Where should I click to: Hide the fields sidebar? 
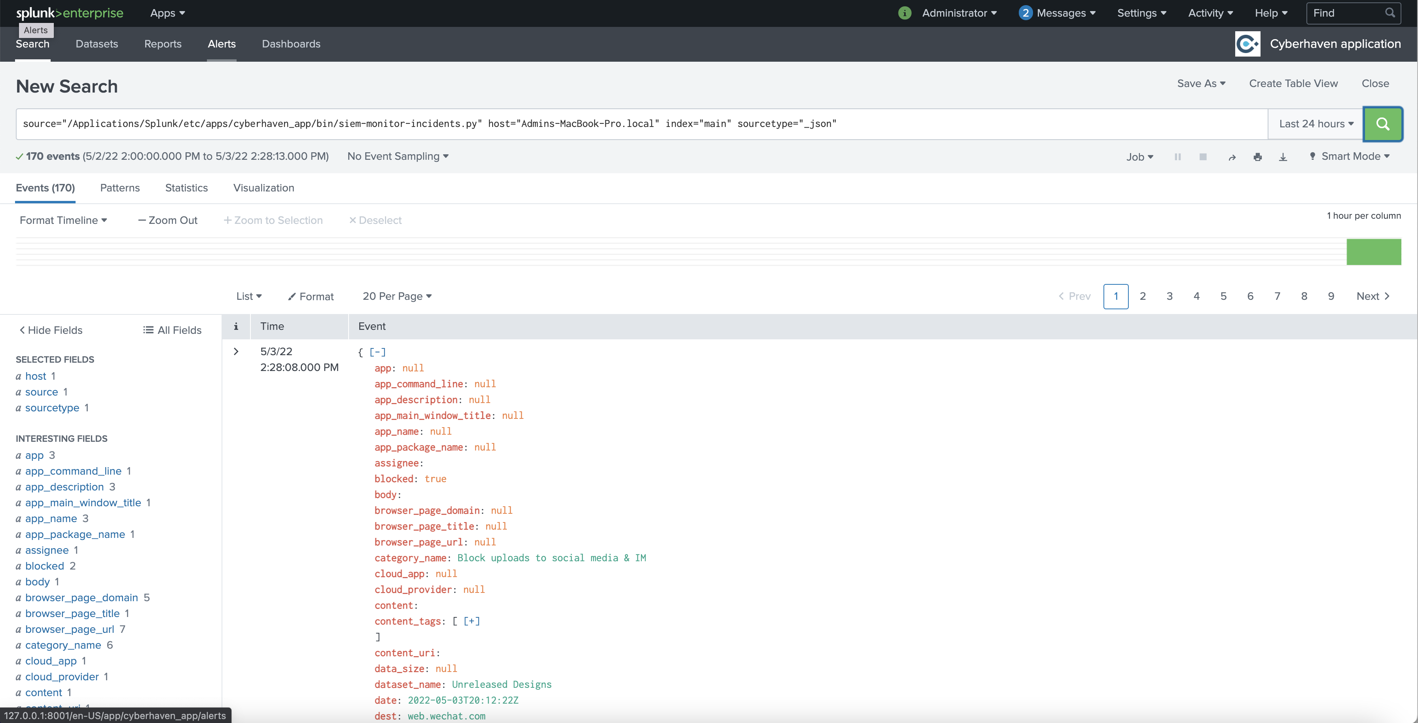coord(50,329)
